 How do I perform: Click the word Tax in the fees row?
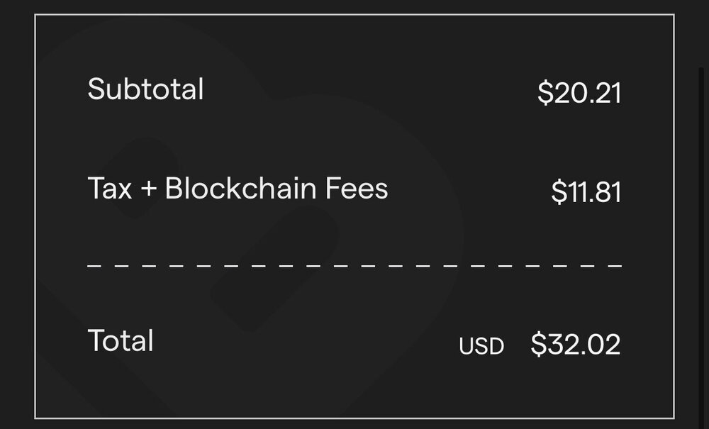110,189
